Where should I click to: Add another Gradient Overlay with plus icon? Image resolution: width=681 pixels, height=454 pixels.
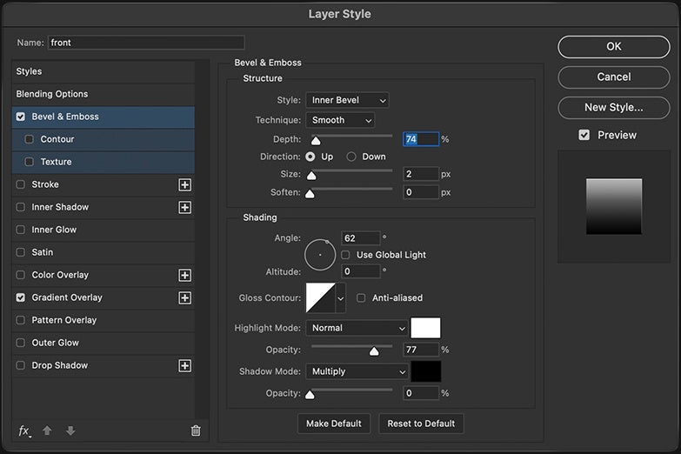pos(184,297)
